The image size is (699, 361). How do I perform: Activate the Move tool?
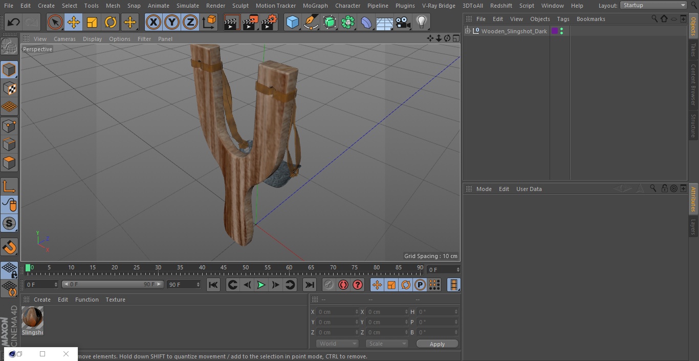[x=74, y=22]
